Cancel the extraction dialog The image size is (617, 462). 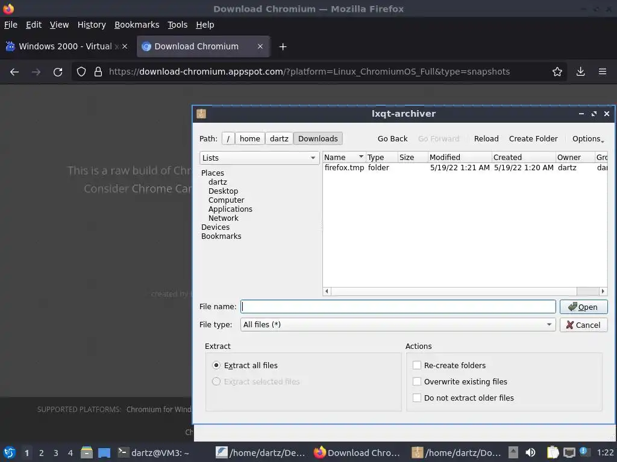583,325
